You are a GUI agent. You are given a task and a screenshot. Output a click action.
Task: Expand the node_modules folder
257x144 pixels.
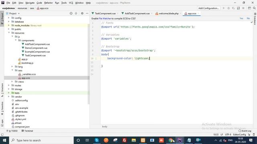click(9, 25)
